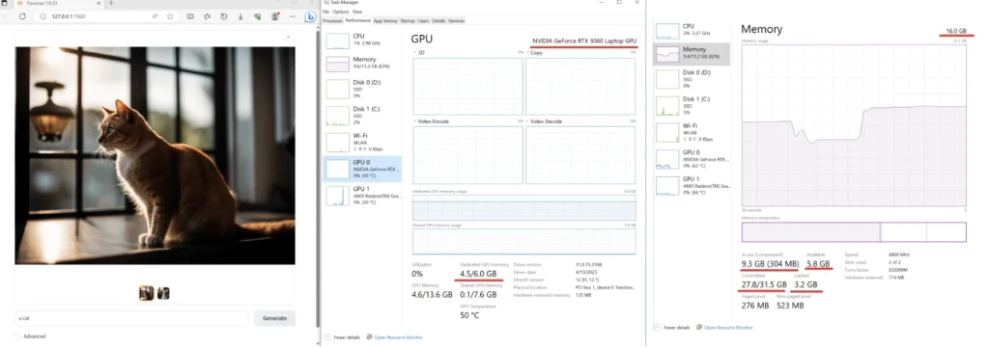Switch to the Processes tab

(x=332, y=21)
